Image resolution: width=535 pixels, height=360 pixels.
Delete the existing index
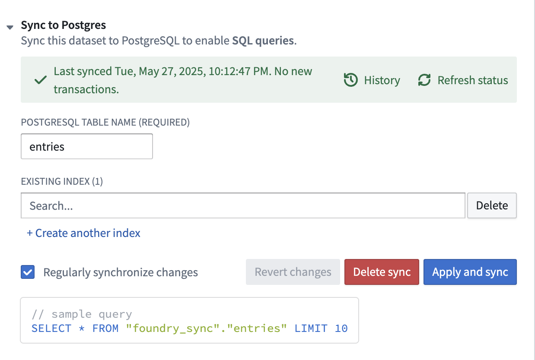click(492, 205)
